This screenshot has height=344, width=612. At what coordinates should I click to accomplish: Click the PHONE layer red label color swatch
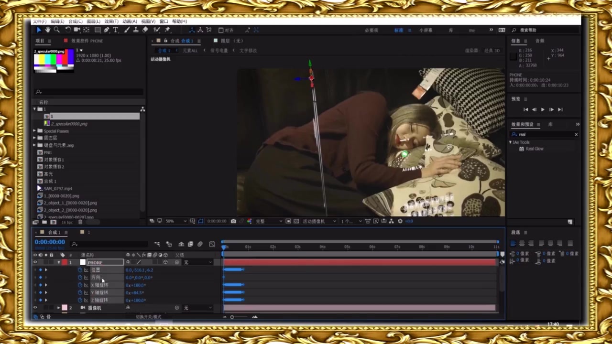point(64,262)
